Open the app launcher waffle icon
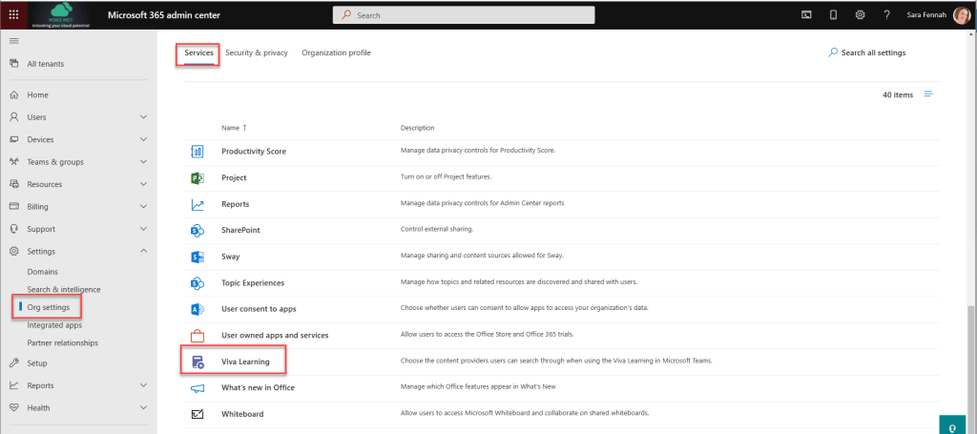This screenshot has width=977, height=434. point(13,15)
